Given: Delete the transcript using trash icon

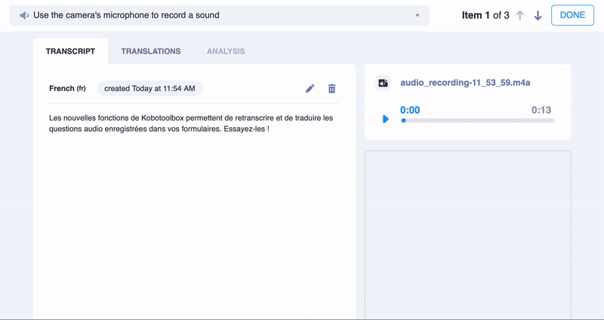Looking at the screenshot, I should (331, 89).
